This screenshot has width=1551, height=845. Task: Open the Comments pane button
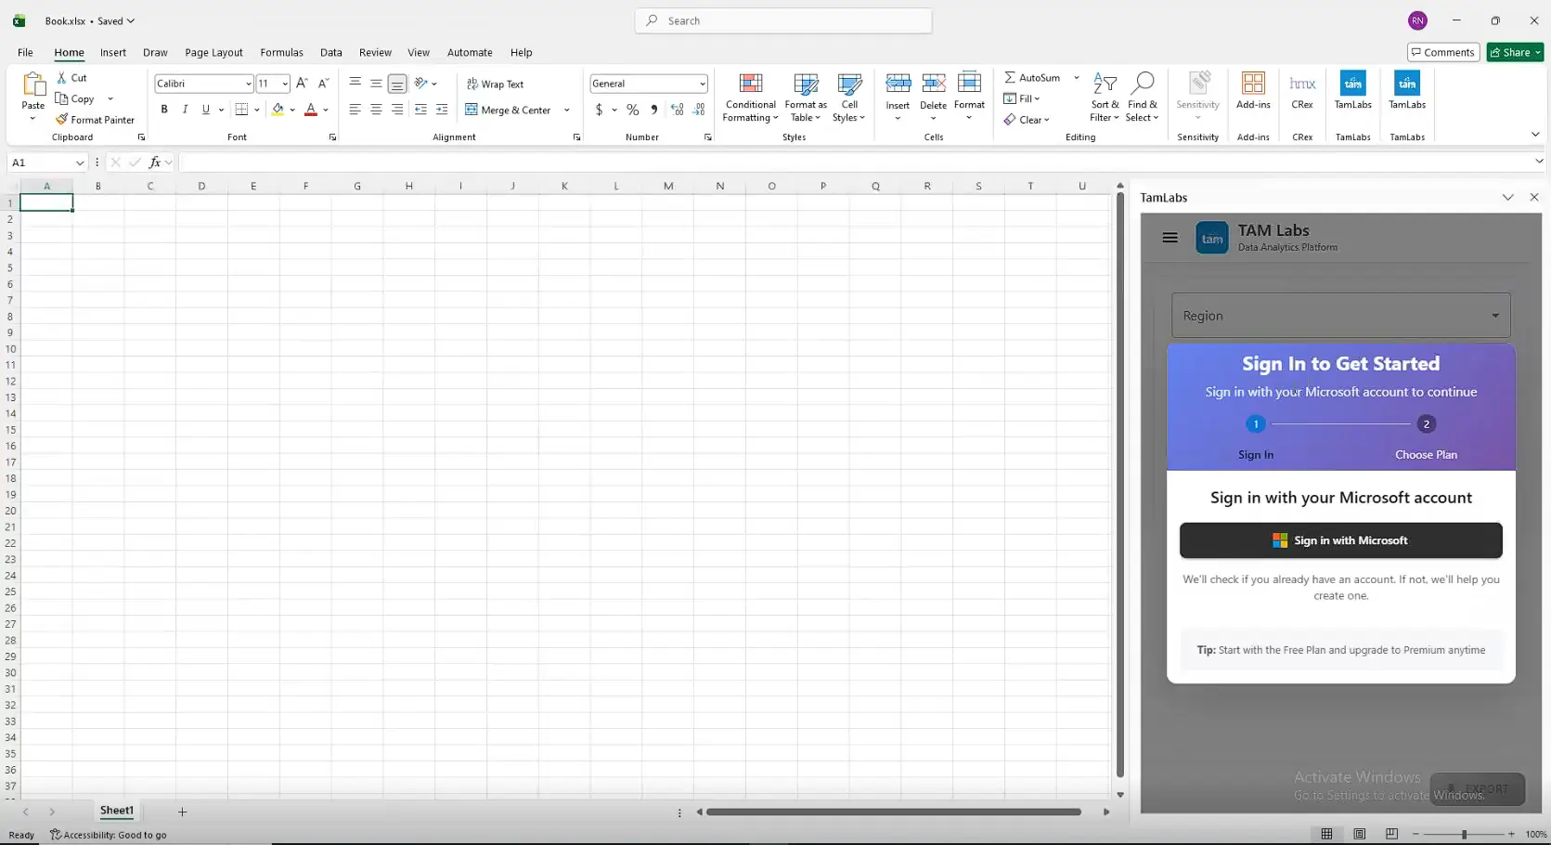[x=1442, y=52]
